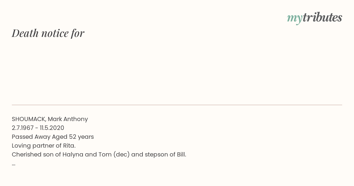The height and width of the screenshot is (186, 354).
Task: Click the birth date 2.7.1967
Action: tap(23, 128)
